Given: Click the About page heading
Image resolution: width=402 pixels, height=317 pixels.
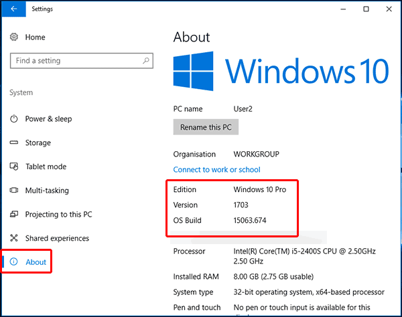Looking at the screenshot, I should tap(192, 37).
